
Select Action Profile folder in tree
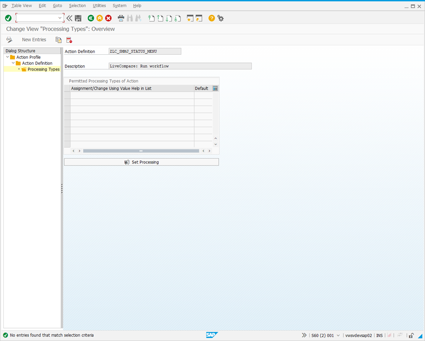[28, 57]
